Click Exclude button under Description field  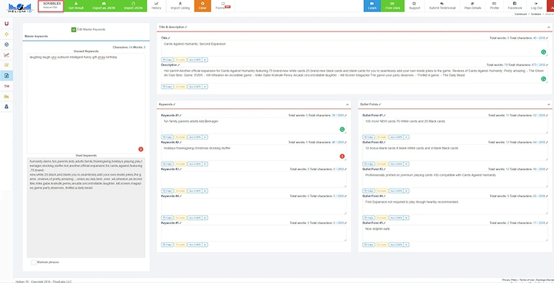(181, 86)
